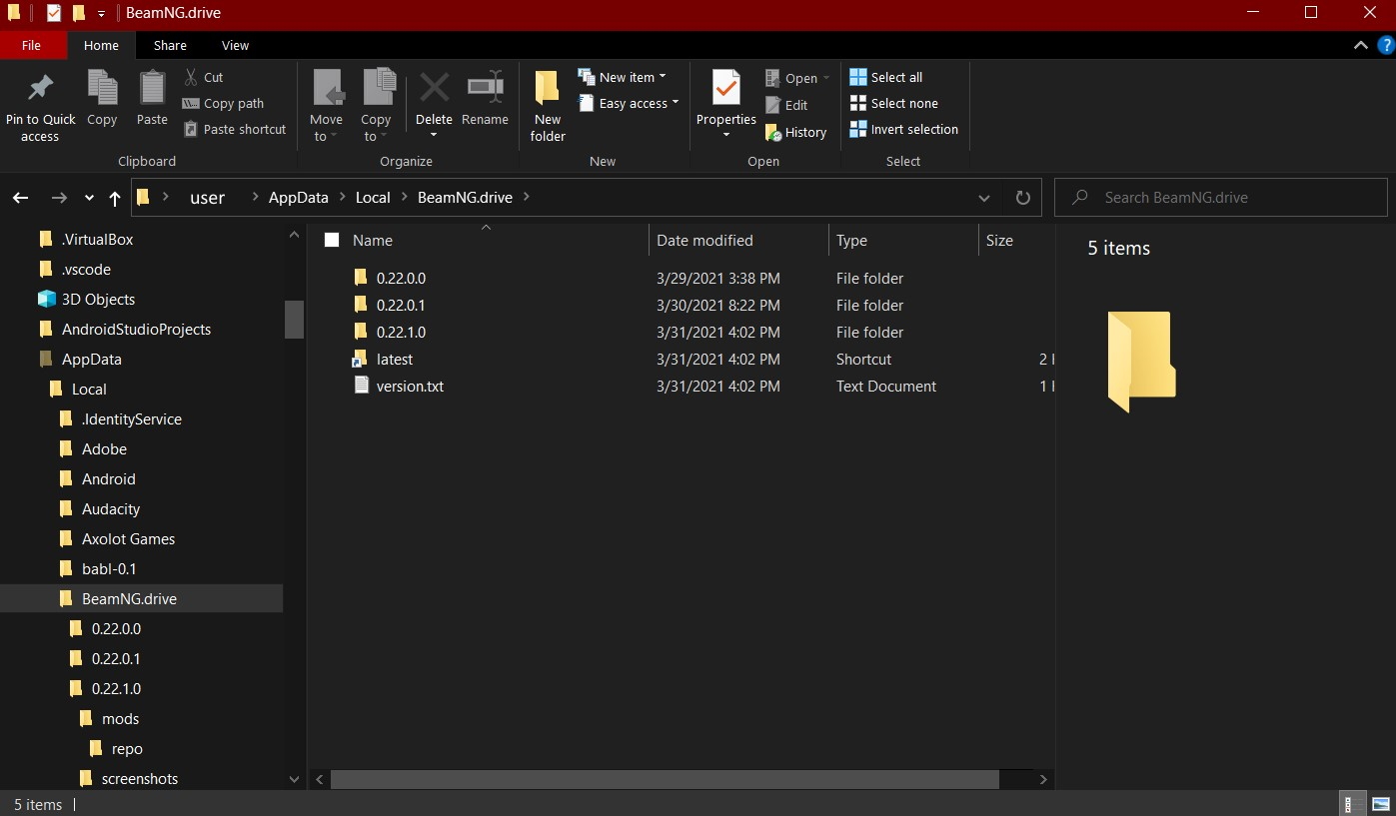Click chevron after BeamNG.drive in address bar
1396x816 pixels.
click(527, 198)
